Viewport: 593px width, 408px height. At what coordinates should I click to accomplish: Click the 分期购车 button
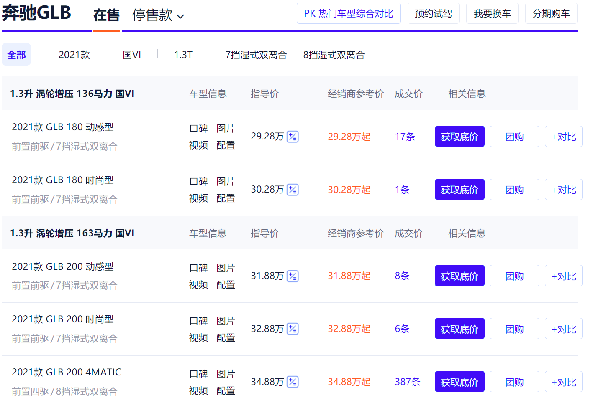click(x=551, y=13)
